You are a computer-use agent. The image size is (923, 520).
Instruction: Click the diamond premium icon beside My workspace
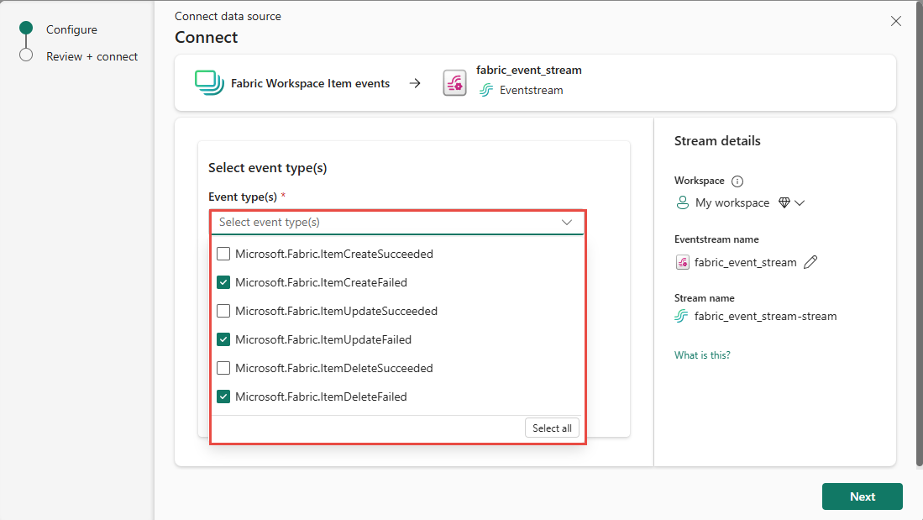point(784,202)
